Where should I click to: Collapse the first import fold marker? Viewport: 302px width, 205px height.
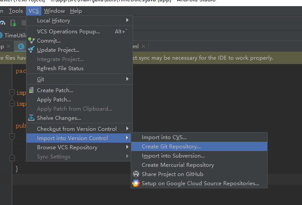[12, 93]
